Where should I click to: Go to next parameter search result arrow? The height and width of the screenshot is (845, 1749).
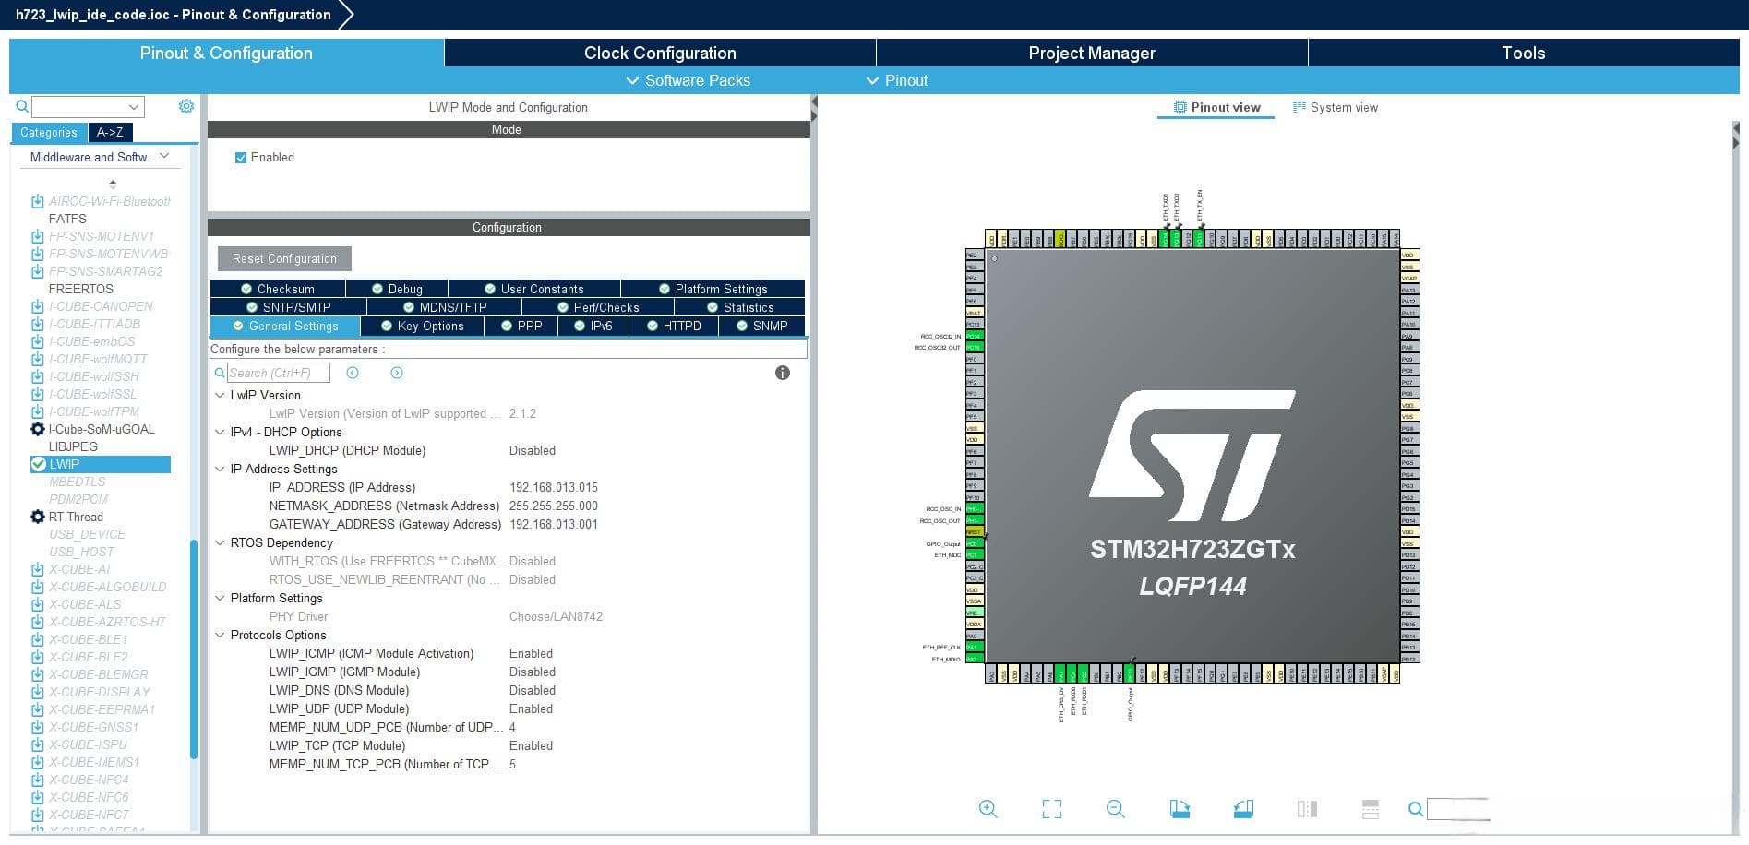397,373
